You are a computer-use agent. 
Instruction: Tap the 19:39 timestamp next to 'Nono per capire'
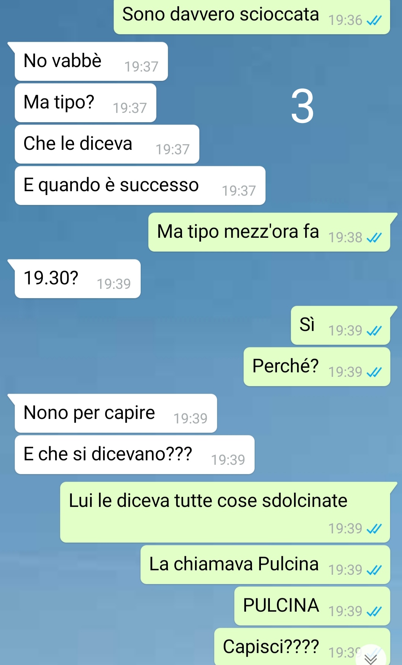(190, 419)
